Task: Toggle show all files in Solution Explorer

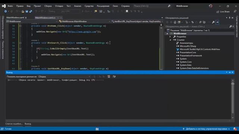Action: 204,22
